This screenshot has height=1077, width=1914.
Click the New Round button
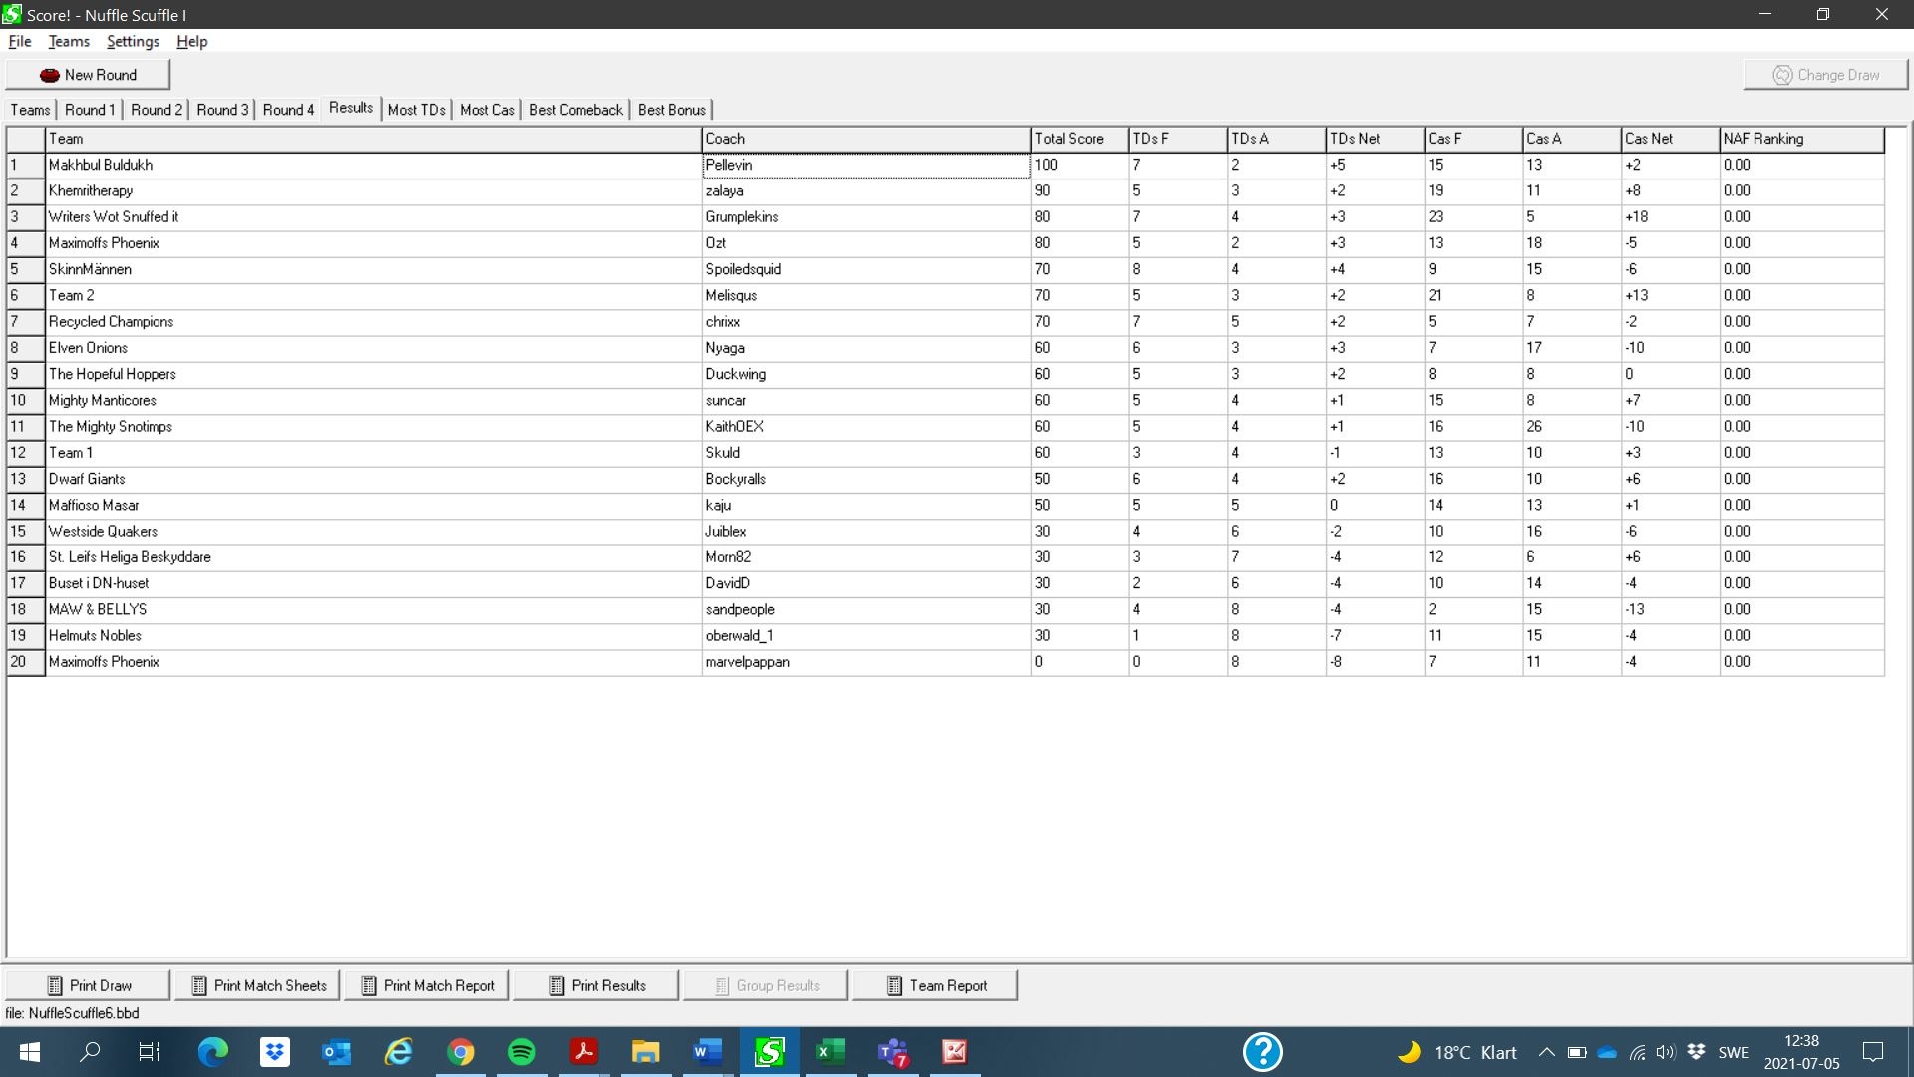(88, 75)
